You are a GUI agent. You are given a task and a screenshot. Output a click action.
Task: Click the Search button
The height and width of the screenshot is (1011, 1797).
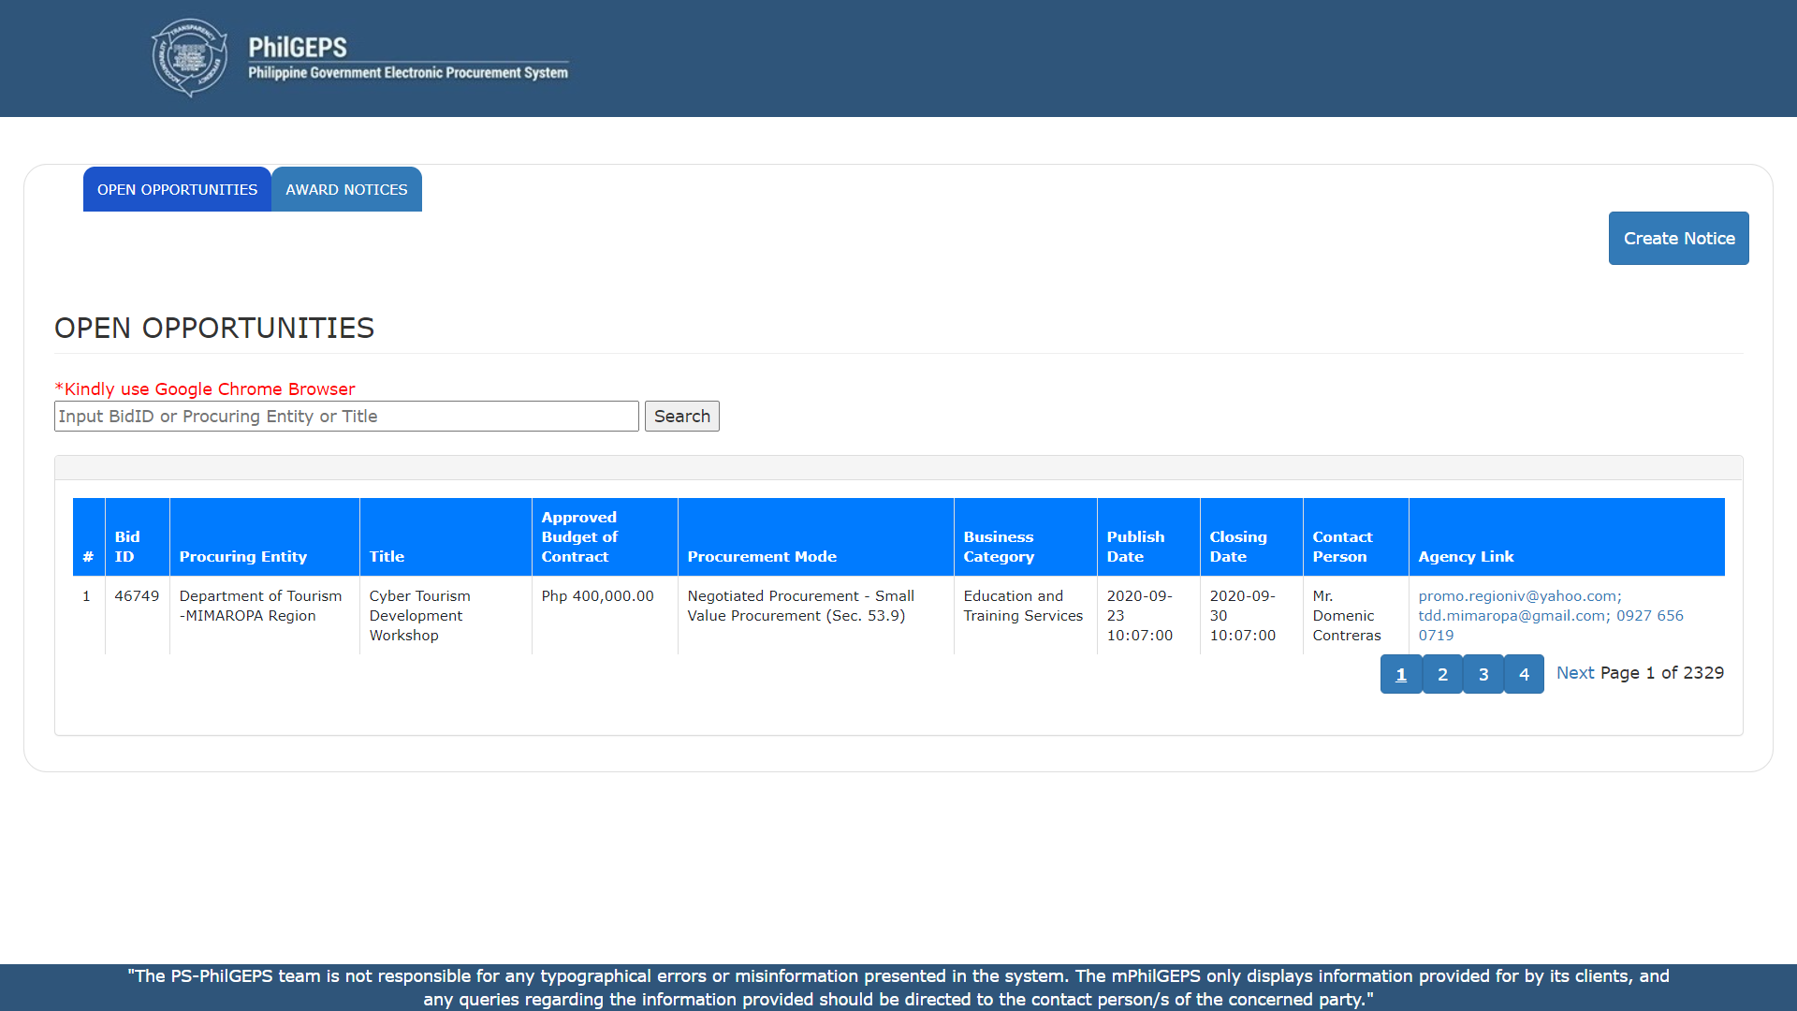[681, 416]
